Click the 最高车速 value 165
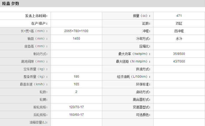This screenshot has height=126, width=205. (76, 84)
